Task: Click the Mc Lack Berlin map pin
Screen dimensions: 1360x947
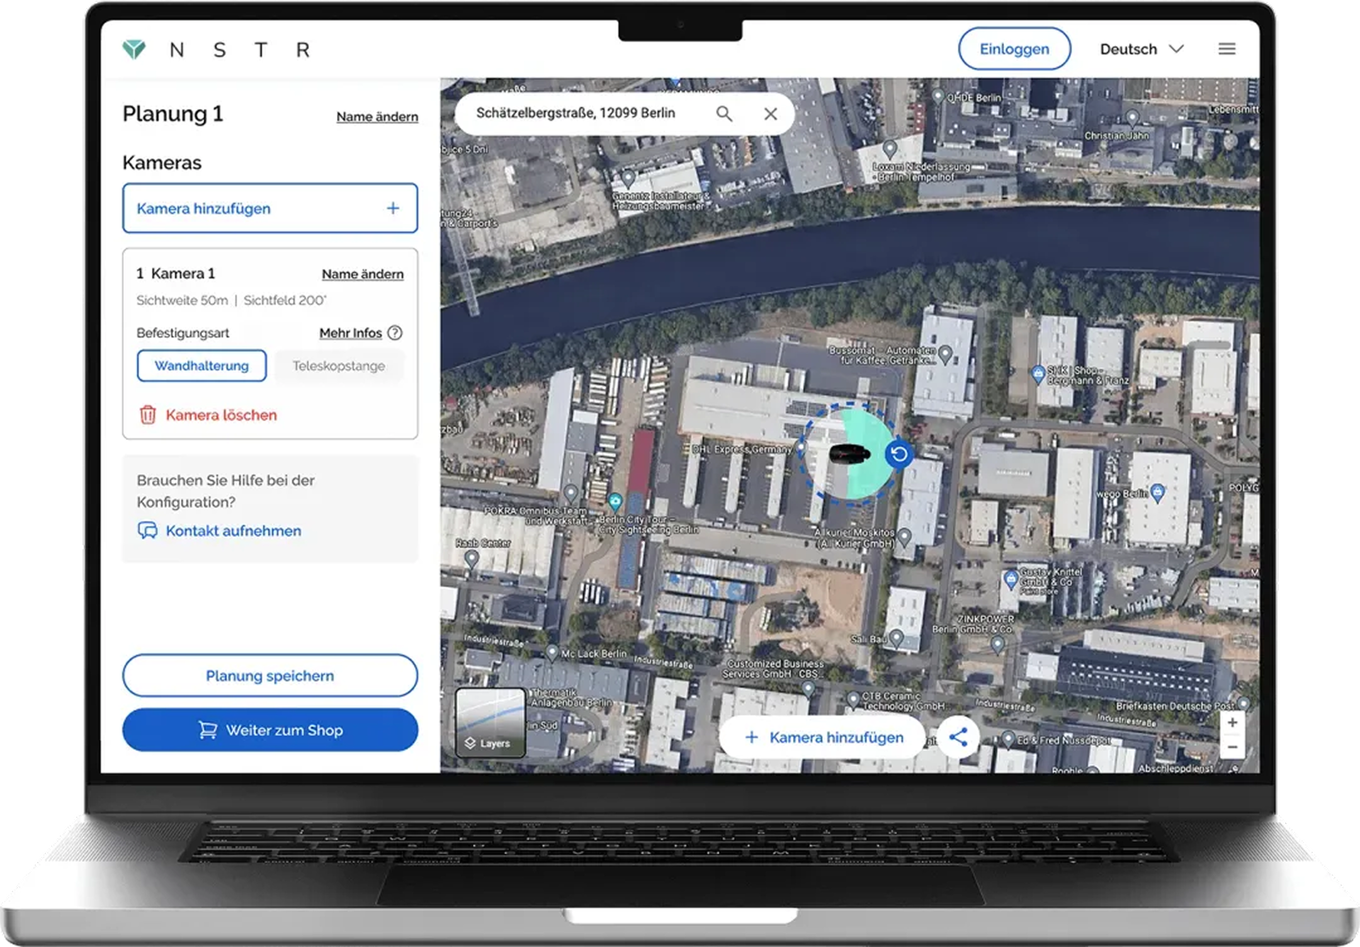Action: pos(552,653)
